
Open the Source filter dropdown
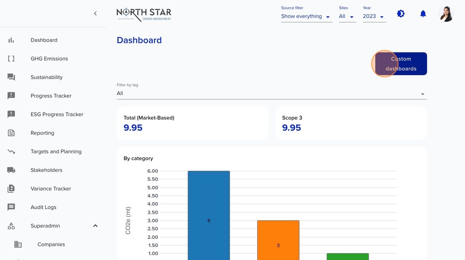coord(307,16)
